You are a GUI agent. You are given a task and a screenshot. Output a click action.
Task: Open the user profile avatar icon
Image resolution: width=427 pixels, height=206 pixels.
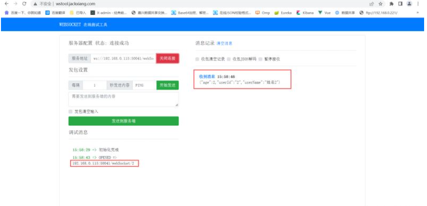409,4
